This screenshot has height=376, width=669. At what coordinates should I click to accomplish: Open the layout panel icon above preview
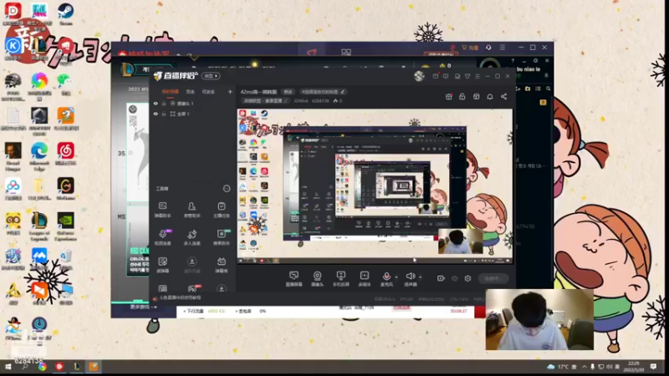pyautogui.click(x=476, y=97)
